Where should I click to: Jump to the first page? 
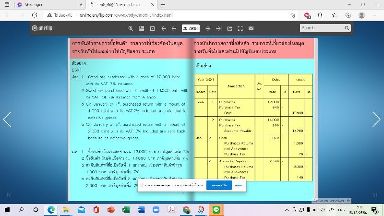(163, 28)
